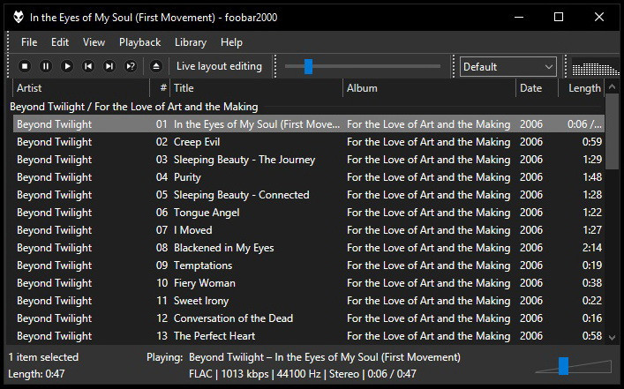Image resolution: width=624 pixels, height=389 pixels.
Task: Click the Length column header
Action: point(583,88)
